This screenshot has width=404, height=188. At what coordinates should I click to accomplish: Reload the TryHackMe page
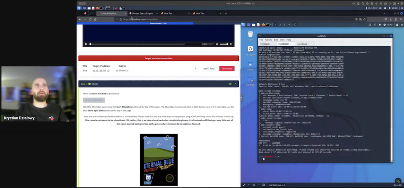point(91,19)
